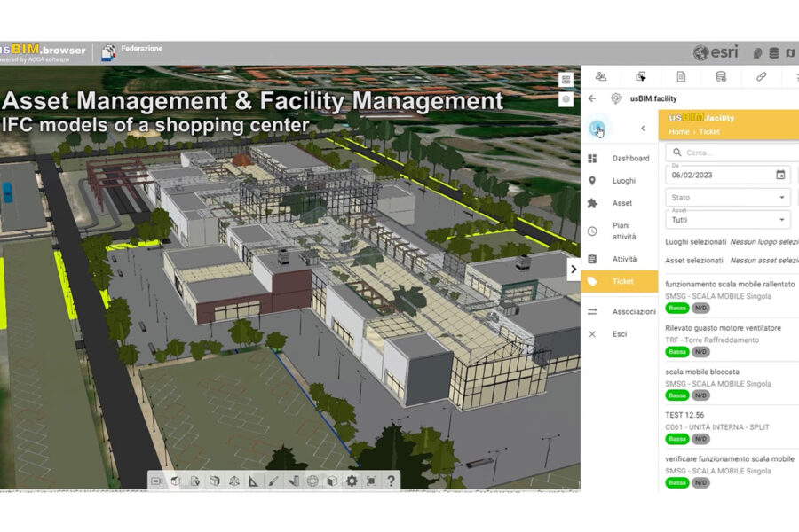The image size is (799, 532).
Task: Open ticket funzionamento scala mobile rallentato
Action: pyautogui.click(x=730, y=284)
